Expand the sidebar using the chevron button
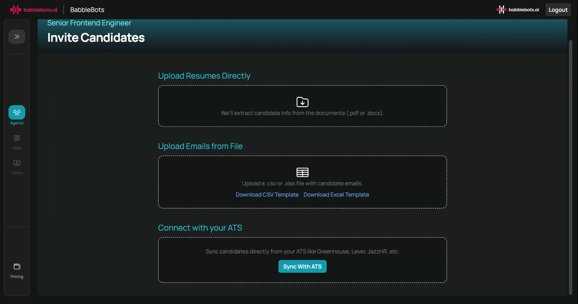Screen dimensions: 578x304 tap(17, 36)
